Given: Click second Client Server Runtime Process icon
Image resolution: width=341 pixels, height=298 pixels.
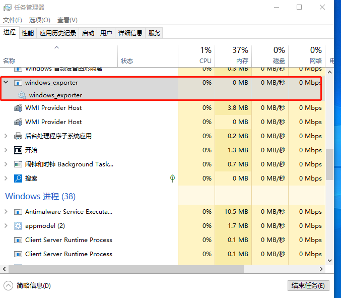Looking at the screenshot, I should click(x=18, y=254).
